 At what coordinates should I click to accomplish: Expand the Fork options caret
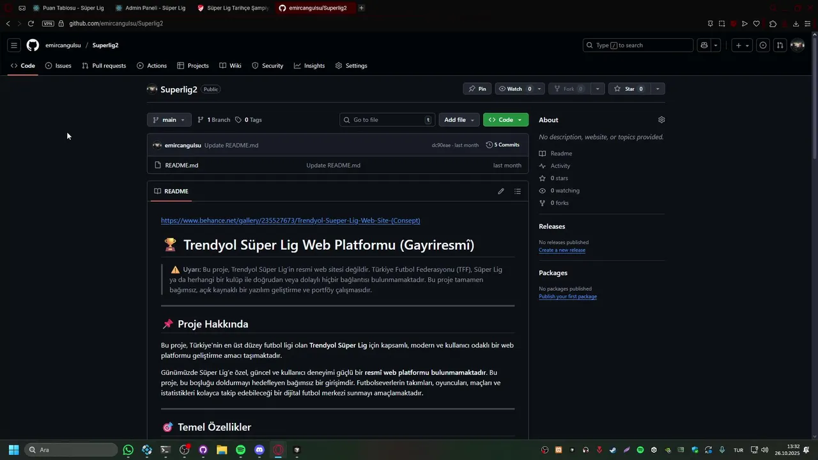(x=598, y=89)
